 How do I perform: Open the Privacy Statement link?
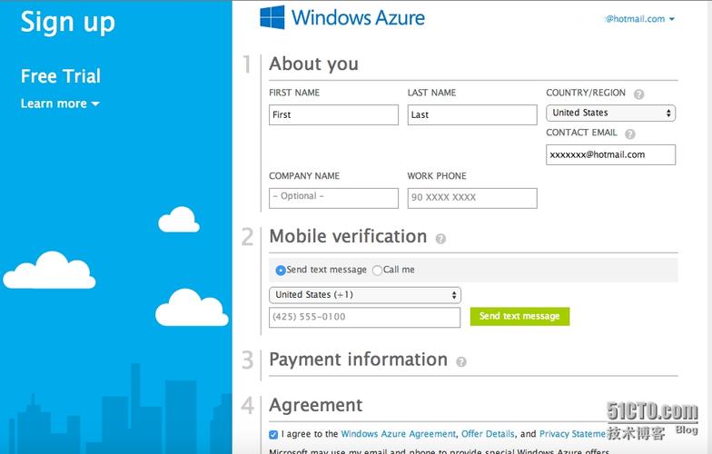[x=572, y=434]
